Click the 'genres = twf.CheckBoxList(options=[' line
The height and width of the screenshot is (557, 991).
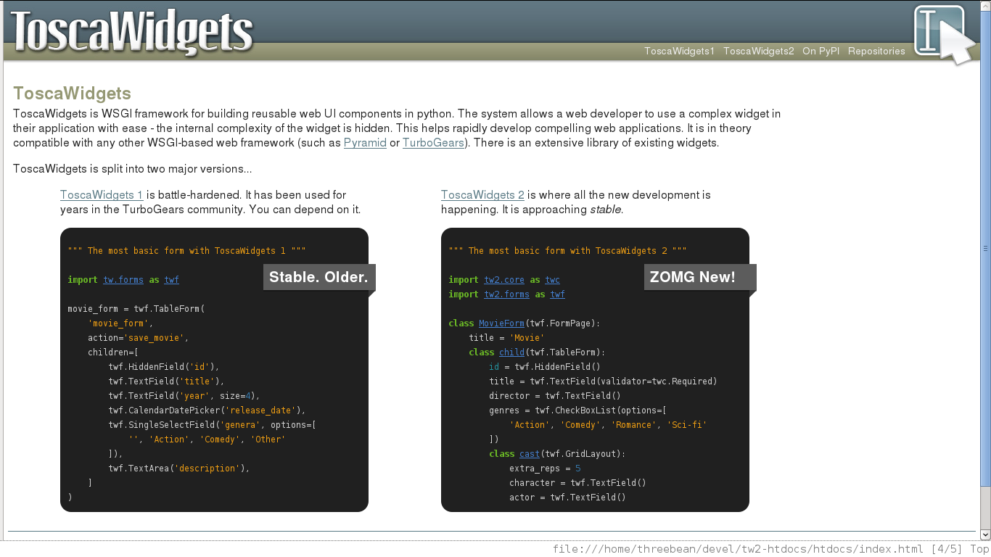(577, 410)
